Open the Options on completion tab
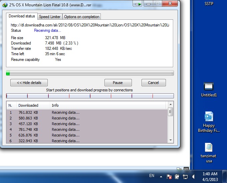The height and width of the screenshot is (183, 227). 82,17
